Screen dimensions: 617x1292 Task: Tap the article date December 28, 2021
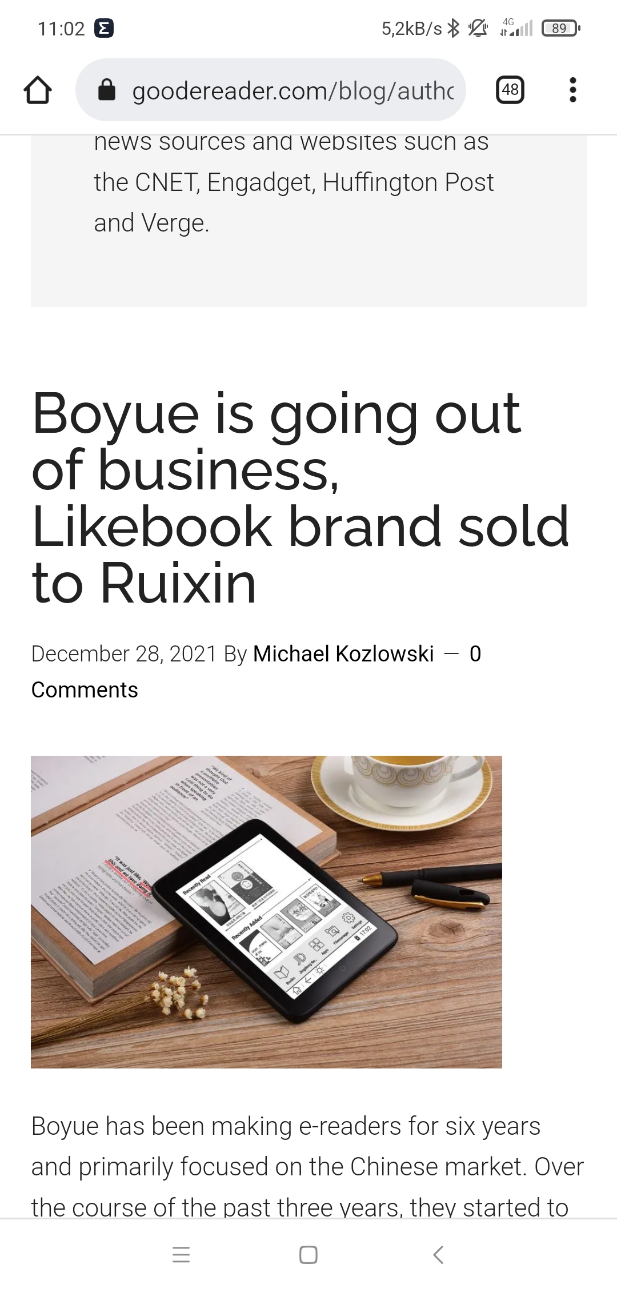coord(124,653)
